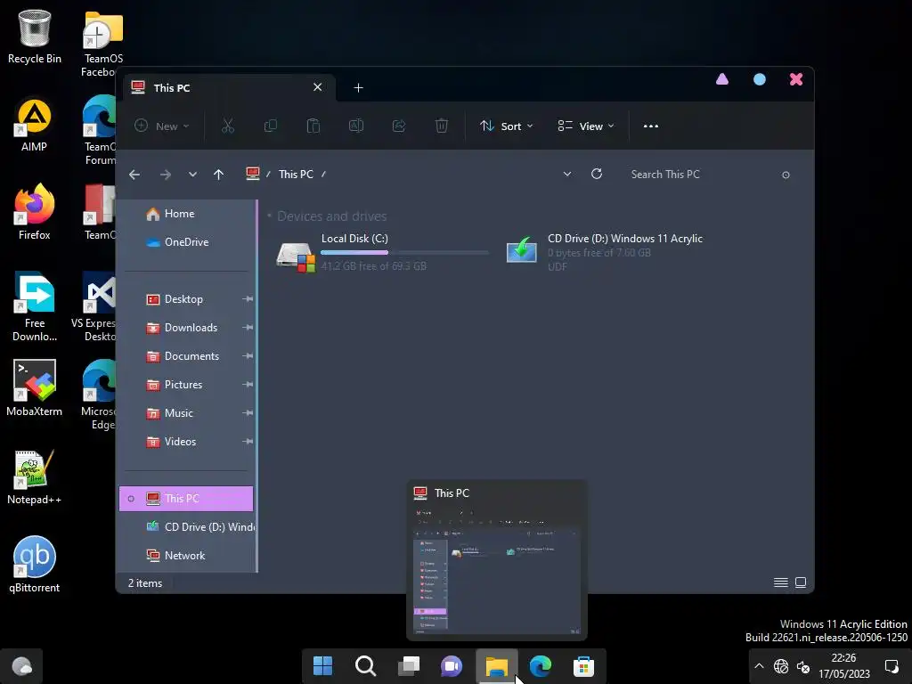Go up one level with up arrow
This screenshot has height=684, width=912.
[219, 175]
